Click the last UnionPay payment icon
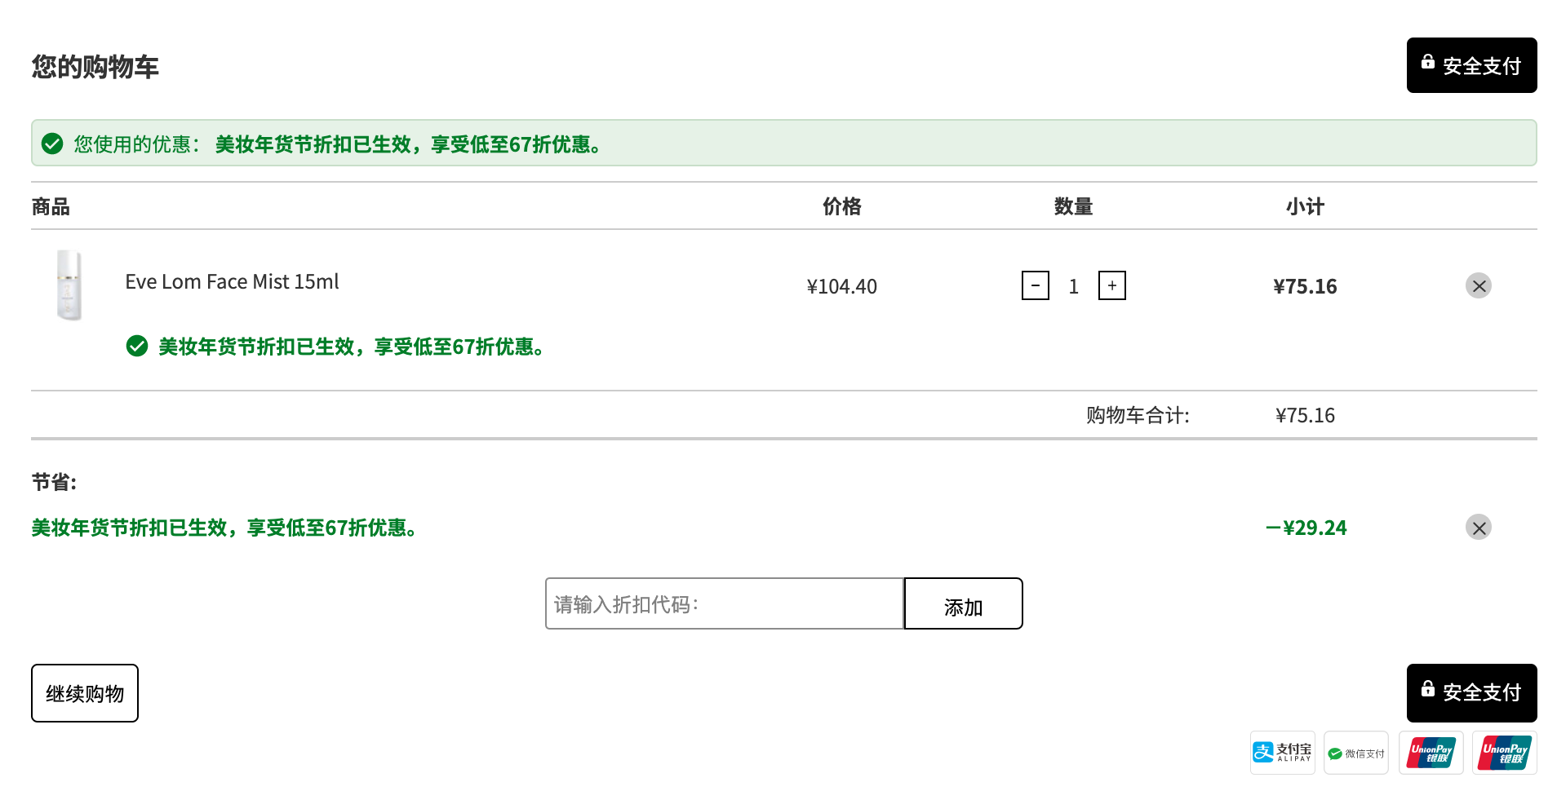 pos(1504,752)
